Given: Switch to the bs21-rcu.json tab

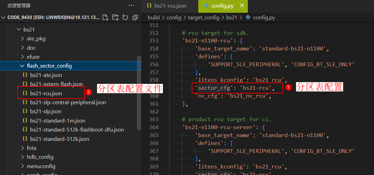Looking at the screenshot, I should coord(166,6).
